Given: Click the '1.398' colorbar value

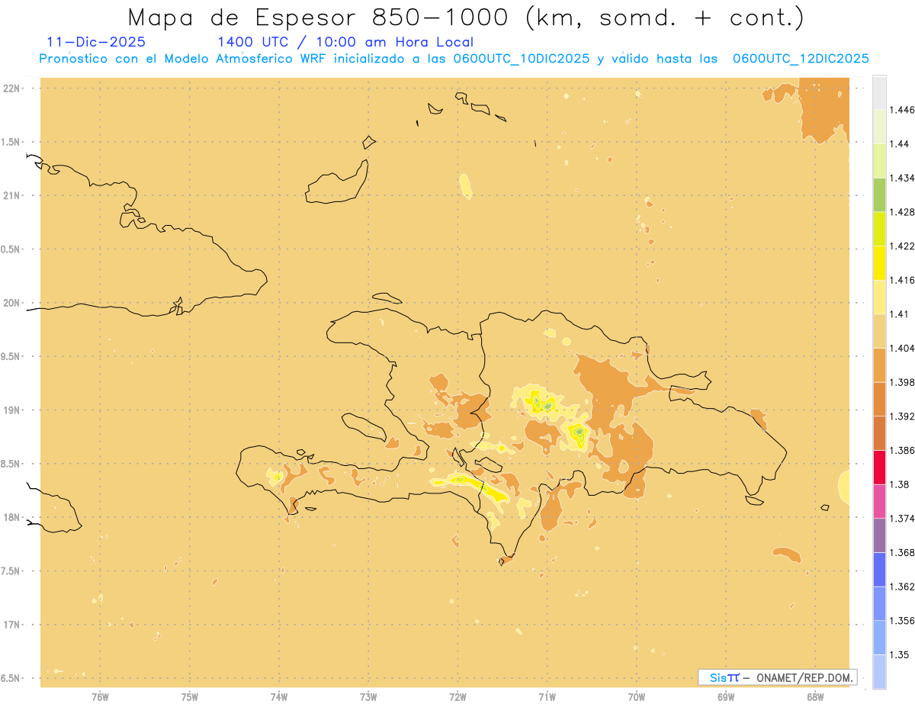Looking at the screenshot, I should [902, 382].
